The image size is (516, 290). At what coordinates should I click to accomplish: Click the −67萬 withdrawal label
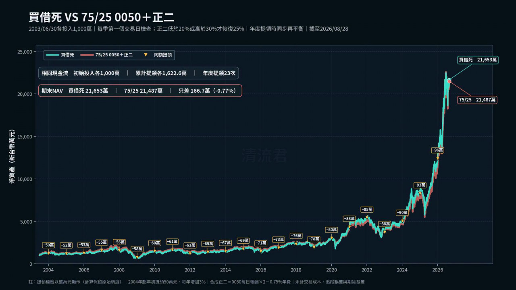click(x=225, y=243)
